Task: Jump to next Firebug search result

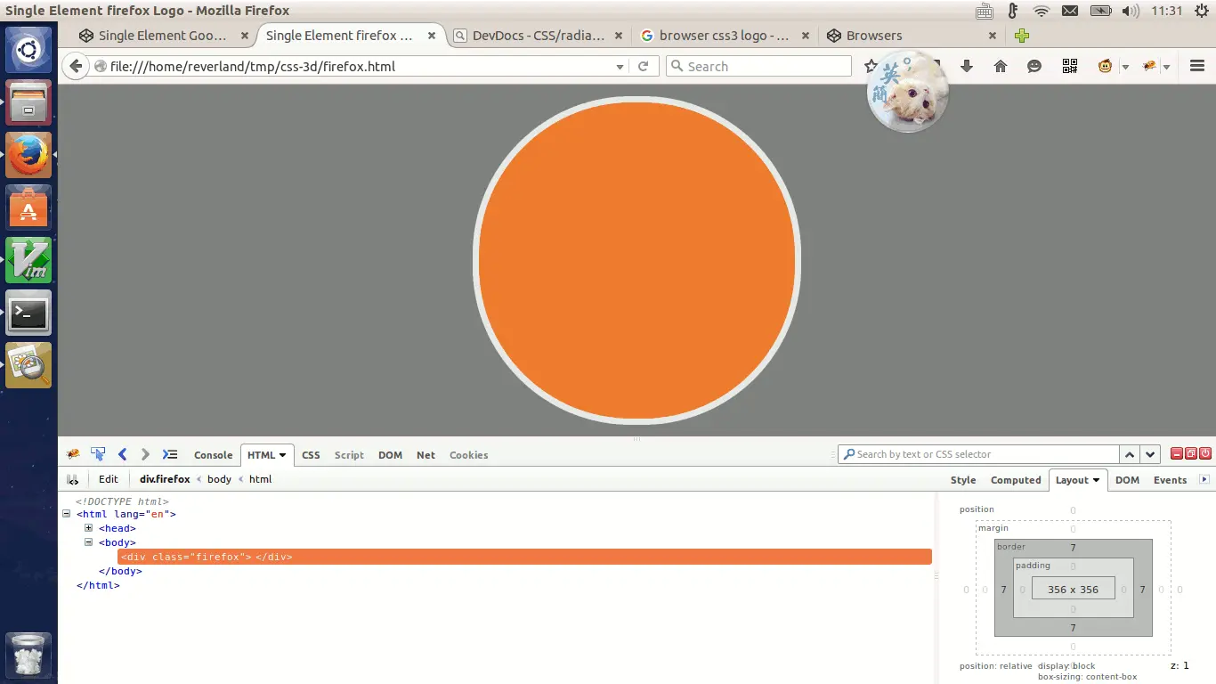Action: tap(1150, 454)
